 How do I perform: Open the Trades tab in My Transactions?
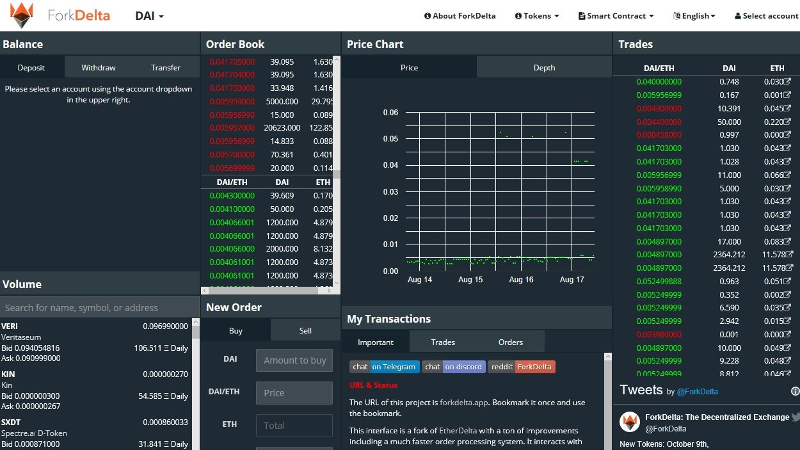(443, 342)
